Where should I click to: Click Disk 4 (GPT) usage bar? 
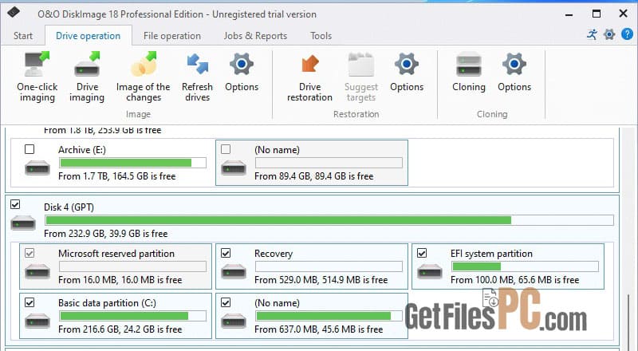click(329, 220)
